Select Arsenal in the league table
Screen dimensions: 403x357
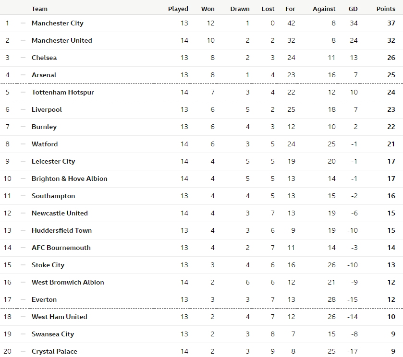44,75
